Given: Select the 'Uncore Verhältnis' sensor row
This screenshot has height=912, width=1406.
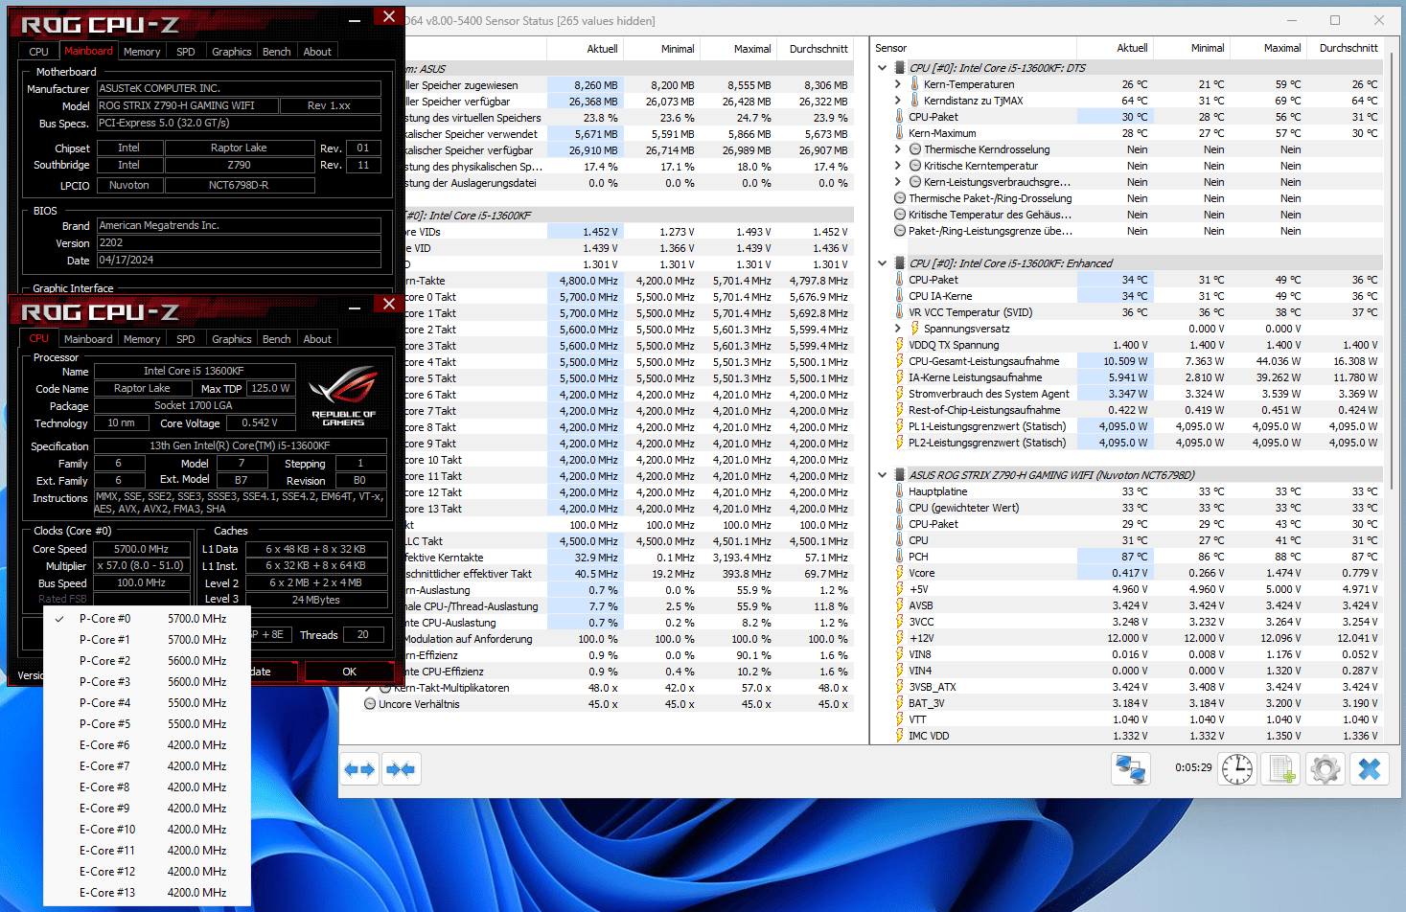Looking at the screenshot, I should click(605, 704).
